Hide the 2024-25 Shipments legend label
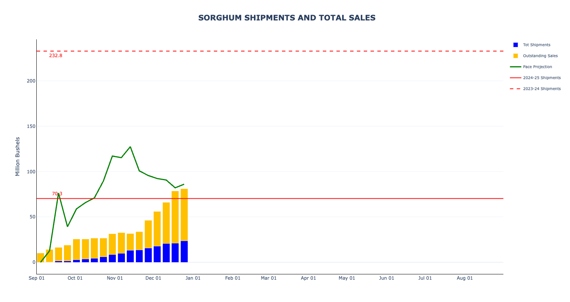Image resolution: width=570 pixels, height=302 pixels. (x=542, y=78)
